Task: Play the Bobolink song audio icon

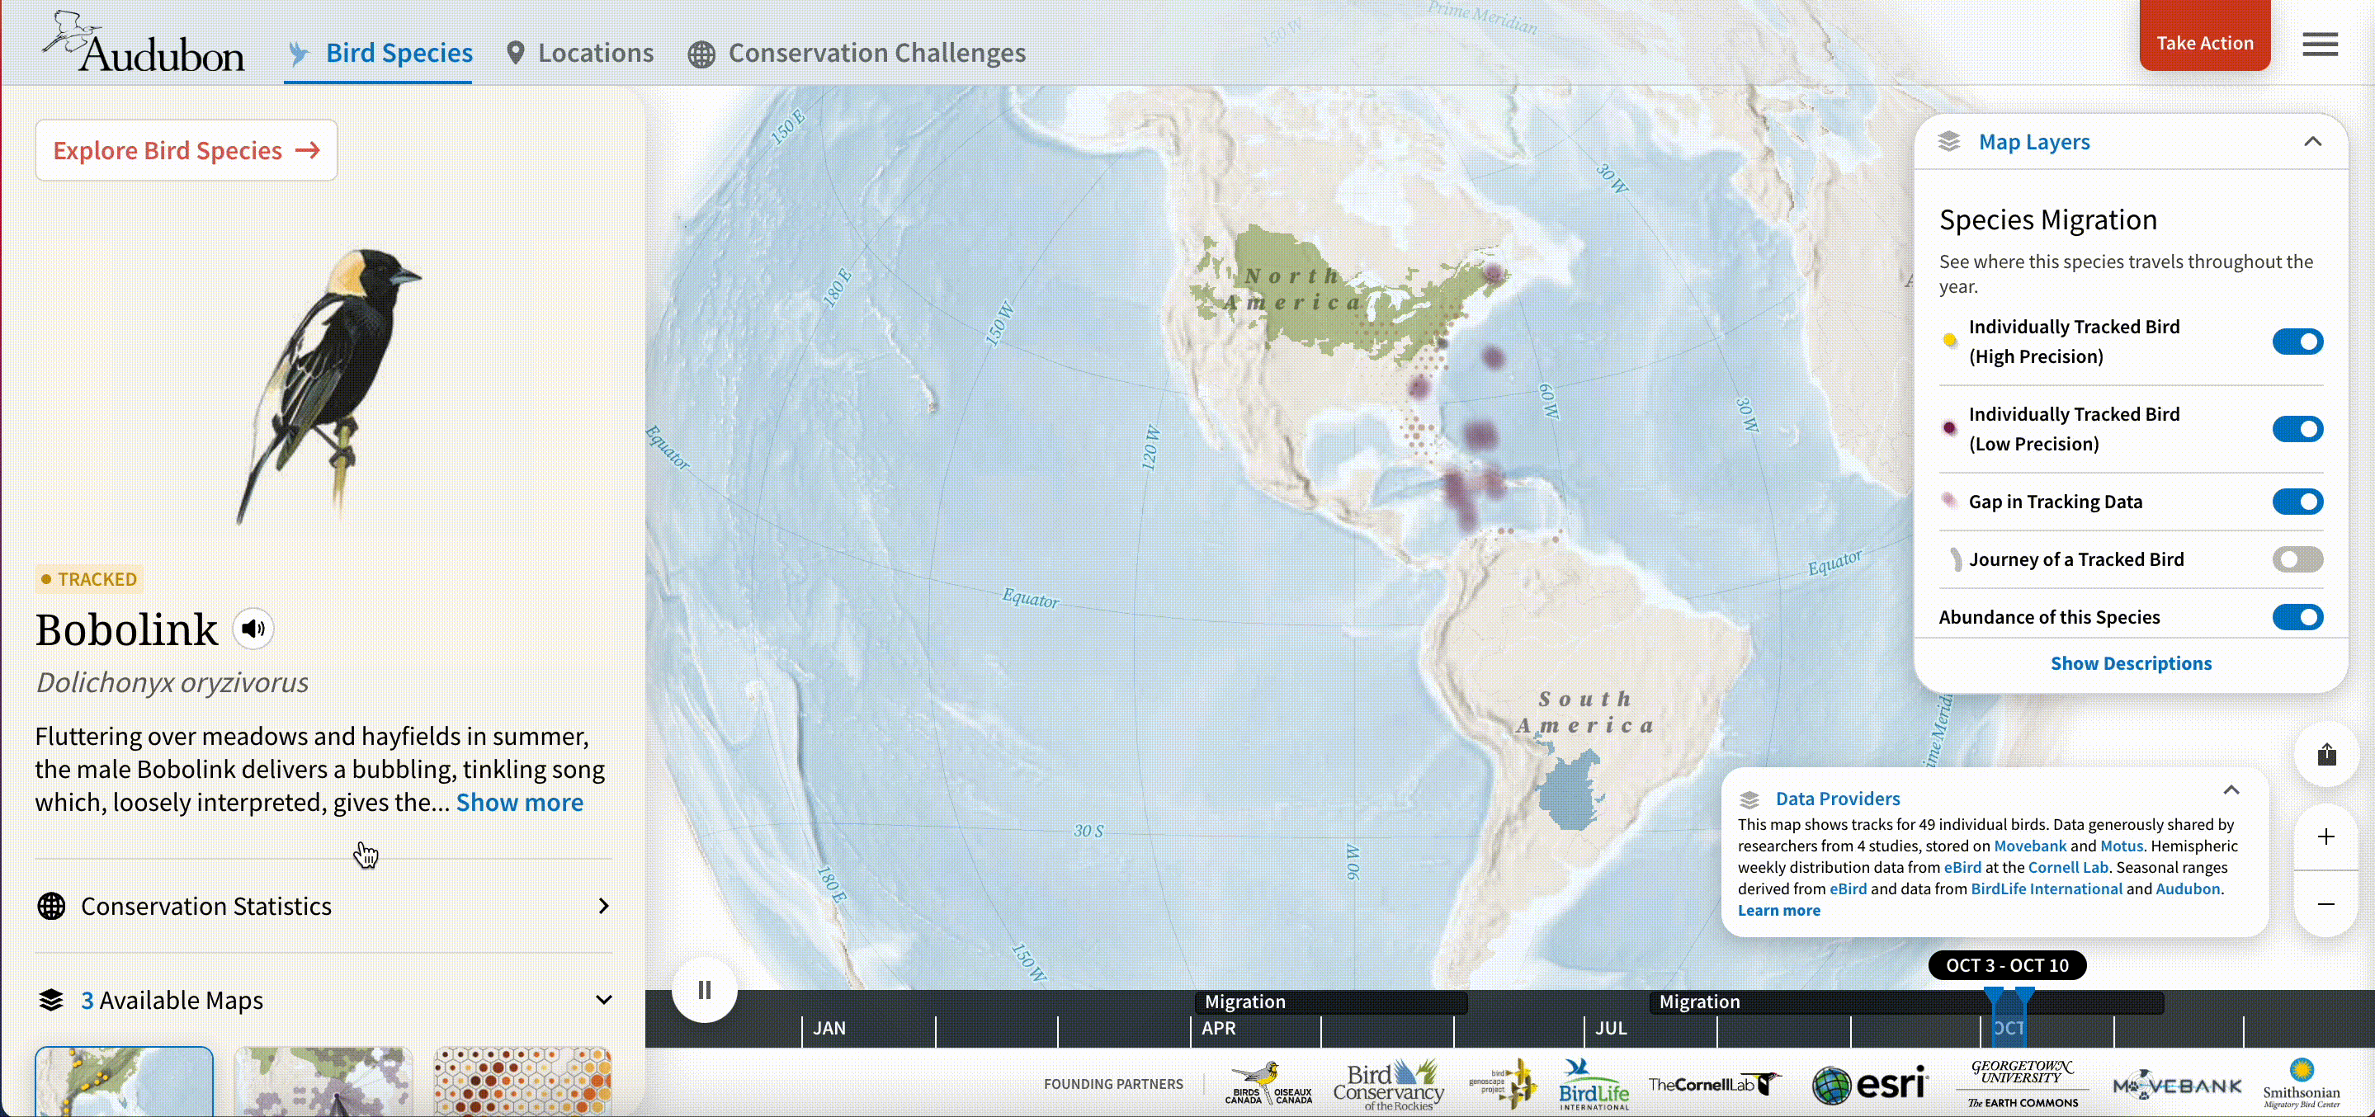Action: point(253,629)
